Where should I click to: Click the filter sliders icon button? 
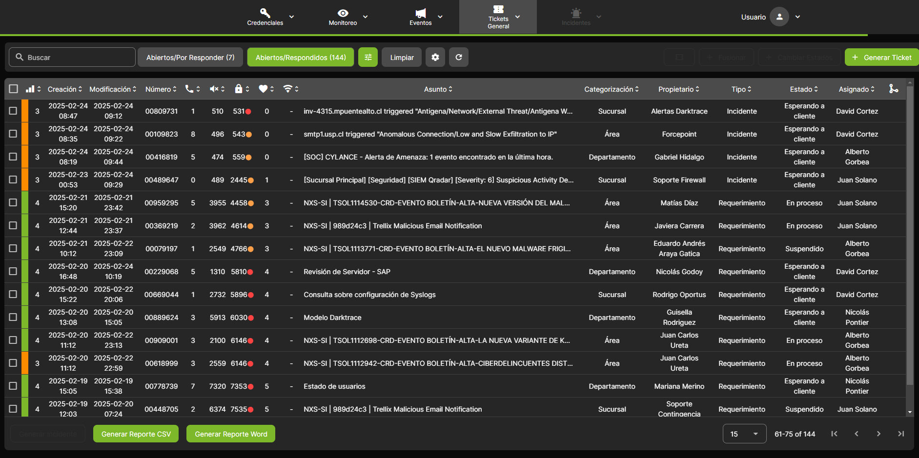[368, 57]
